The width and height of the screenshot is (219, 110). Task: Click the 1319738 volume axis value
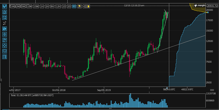tap(211, 94)
